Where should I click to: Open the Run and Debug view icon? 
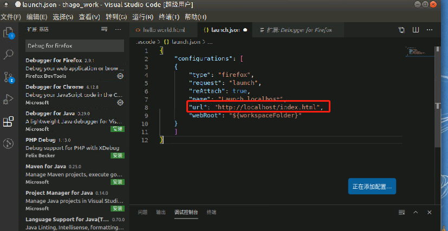click(8, 100)
